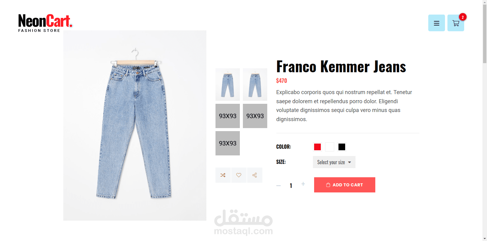
Task: Add product to wishlist with the heart icon
Action: click(x=239, y=175)
